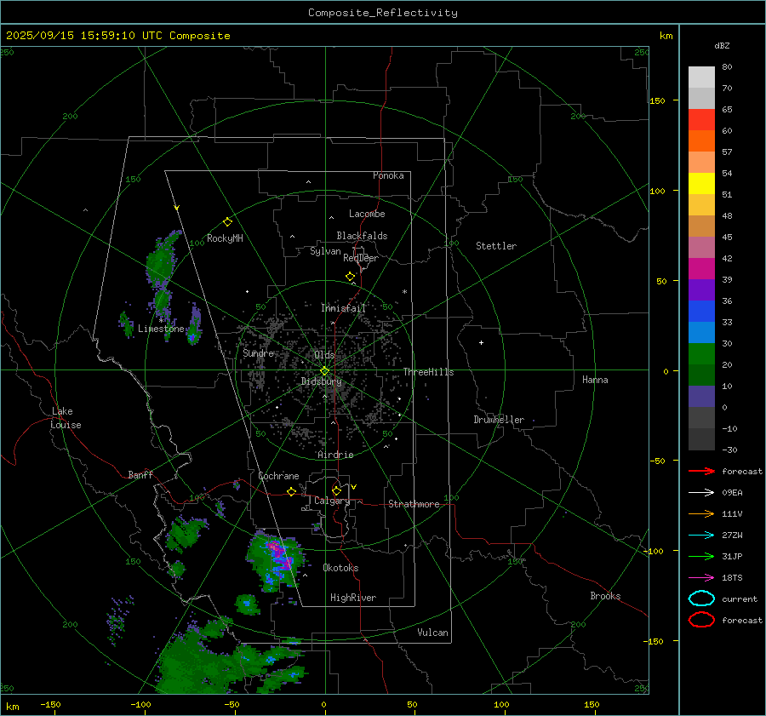Click the light gray 80 dBZ swatch

[701, 77]
